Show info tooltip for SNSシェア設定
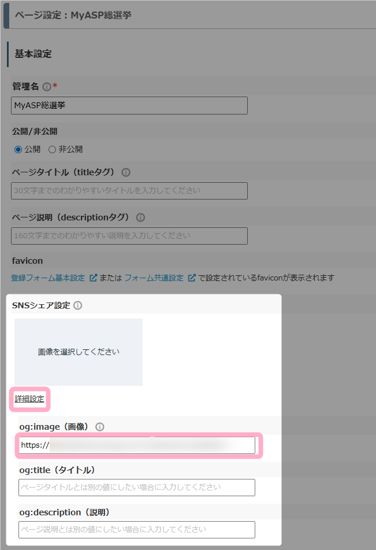The image size is (376, 550). 78,305
